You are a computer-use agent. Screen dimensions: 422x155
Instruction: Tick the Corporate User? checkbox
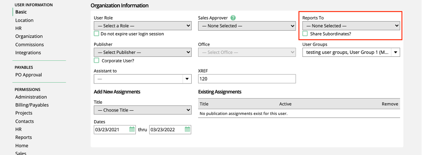coord(96,60)
